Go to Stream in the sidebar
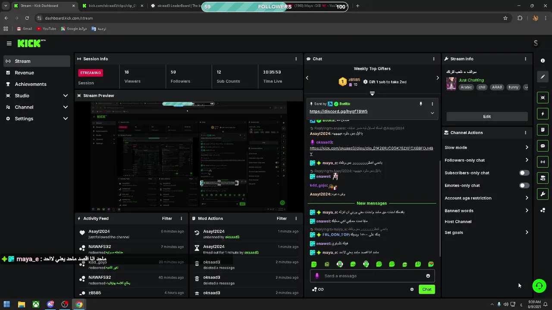The height and width of the screenshot is (310, 552). 37,61
